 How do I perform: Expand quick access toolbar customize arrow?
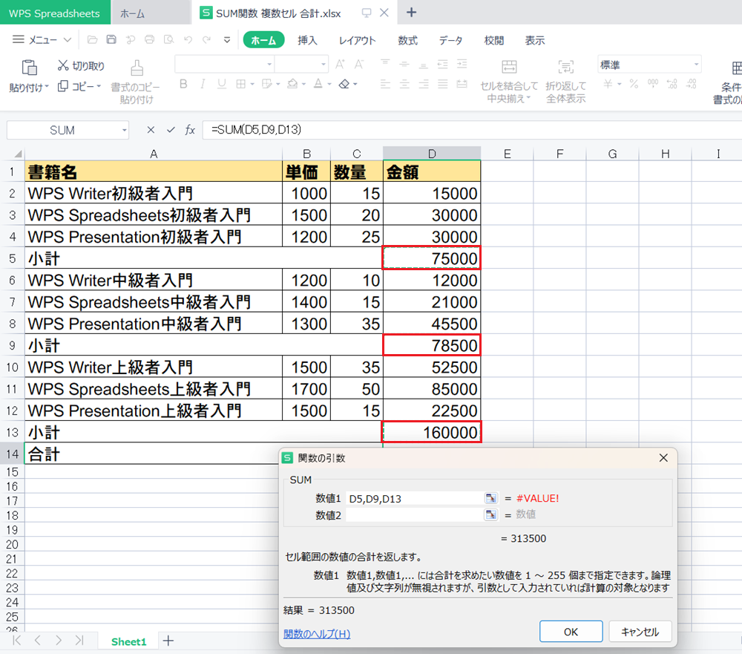227,40
